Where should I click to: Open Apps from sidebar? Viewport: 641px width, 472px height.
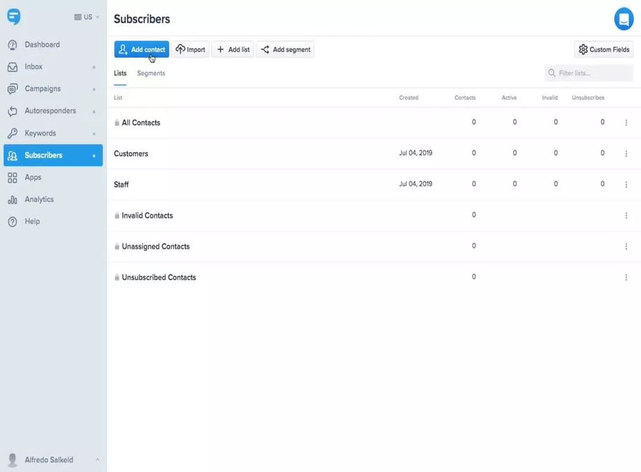coord(33,178)
